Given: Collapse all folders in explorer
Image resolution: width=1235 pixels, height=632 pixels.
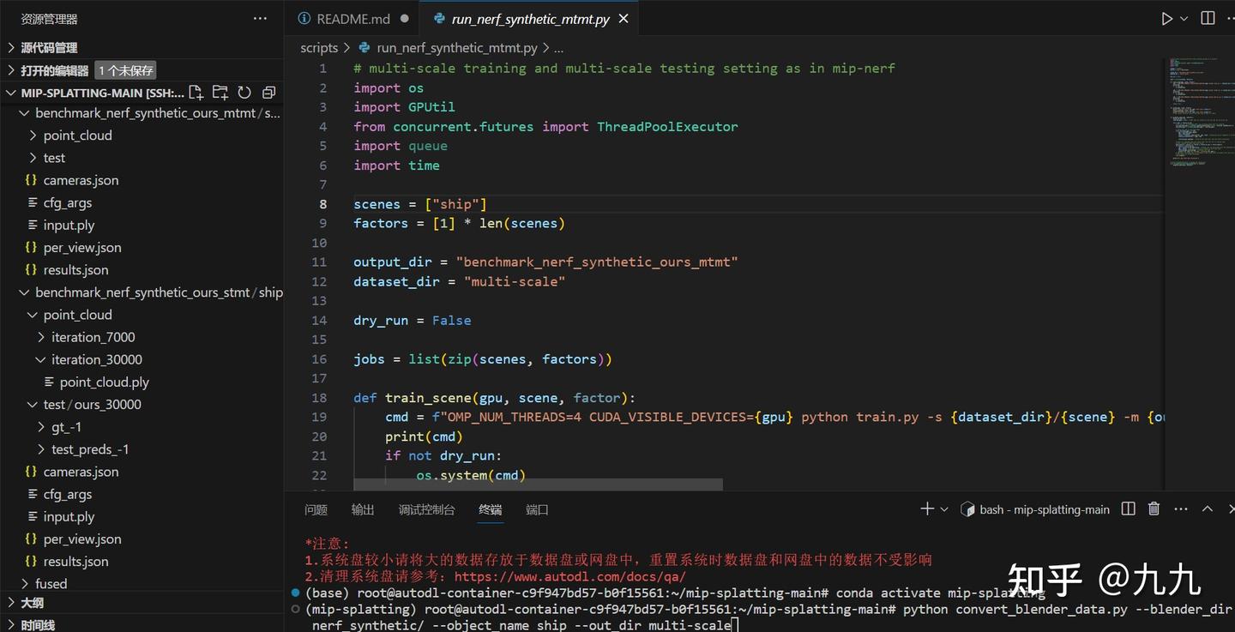Looking at the screenshot, I should (268, 93).
